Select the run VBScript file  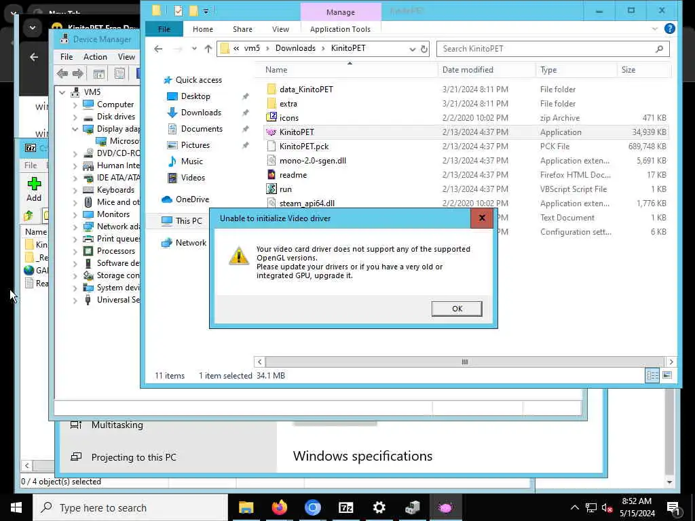point(286,189)
